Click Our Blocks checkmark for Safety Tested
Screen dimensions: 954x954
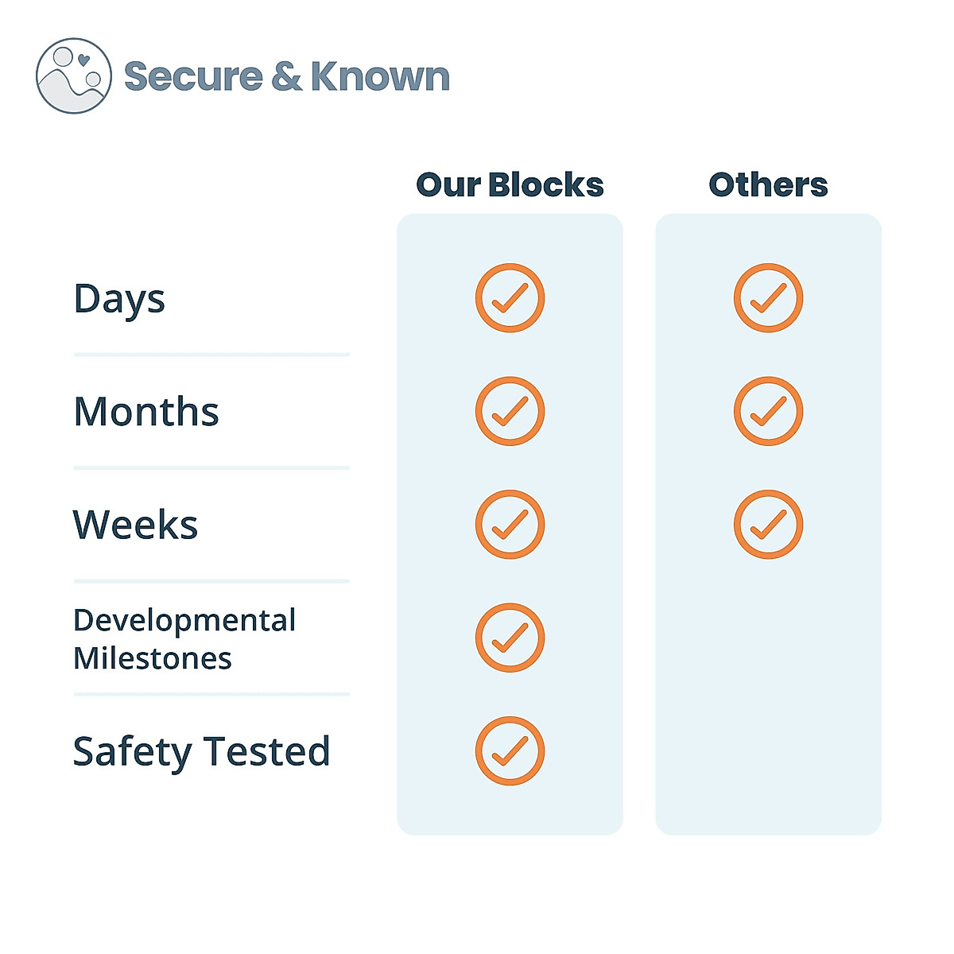point(510,751)
